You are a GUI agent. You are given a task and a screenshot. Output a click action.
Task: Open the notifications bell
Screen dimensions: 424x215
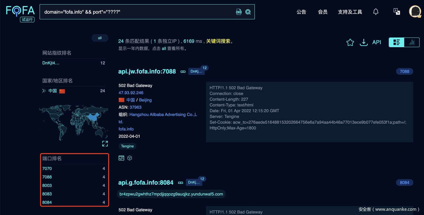click(376, 12)
